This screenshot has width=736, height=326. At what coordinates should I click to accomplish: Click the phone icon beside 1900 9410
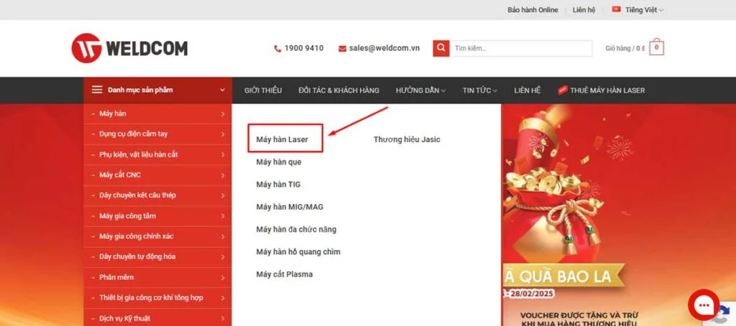point(277,48)
